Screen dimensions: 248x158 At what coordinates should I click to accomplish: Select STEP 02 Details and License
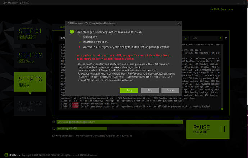pos(30,58)
